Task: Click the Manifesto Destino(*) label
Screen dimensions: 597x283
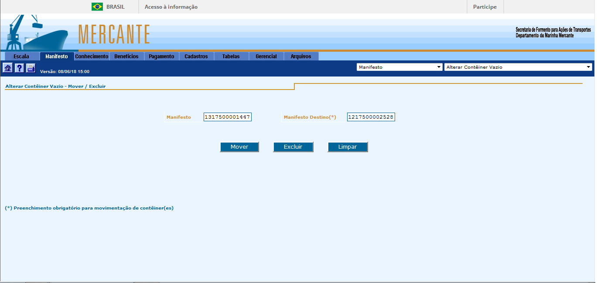Action: [310, 117]
